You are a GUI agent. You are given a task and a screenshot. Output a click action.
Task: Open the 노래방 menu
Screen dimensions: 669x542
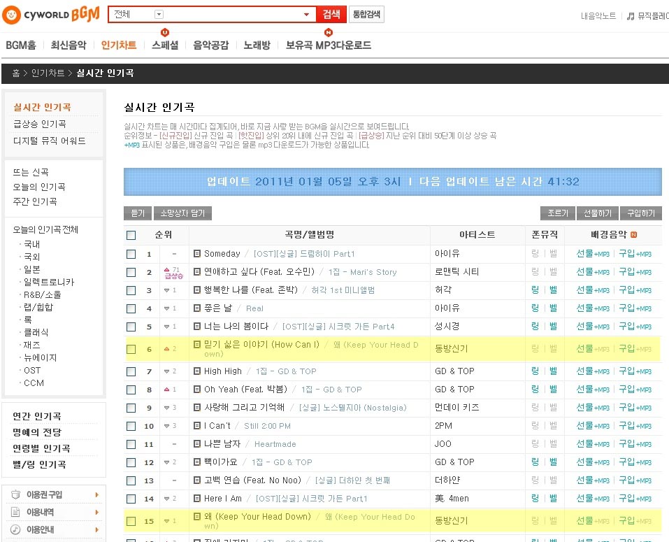click(x=257, y=45)
